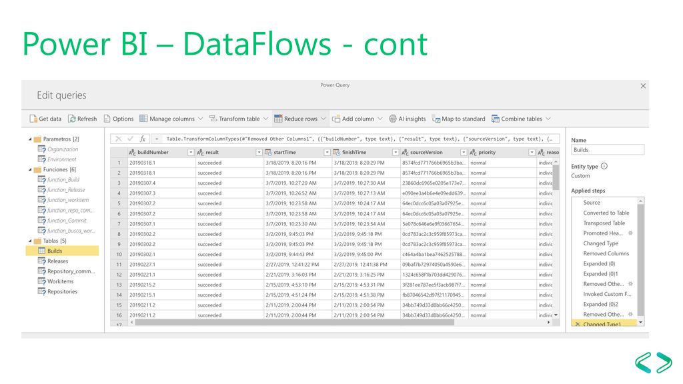Refresh the queries
The height and width of the screenshot is (384, 683).
click(82, 119)
